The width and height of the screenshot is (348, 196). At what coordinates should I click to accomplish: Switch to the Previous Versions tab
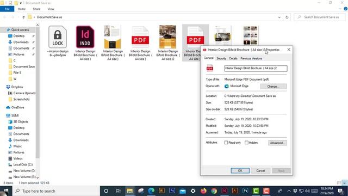pos(251,58)
